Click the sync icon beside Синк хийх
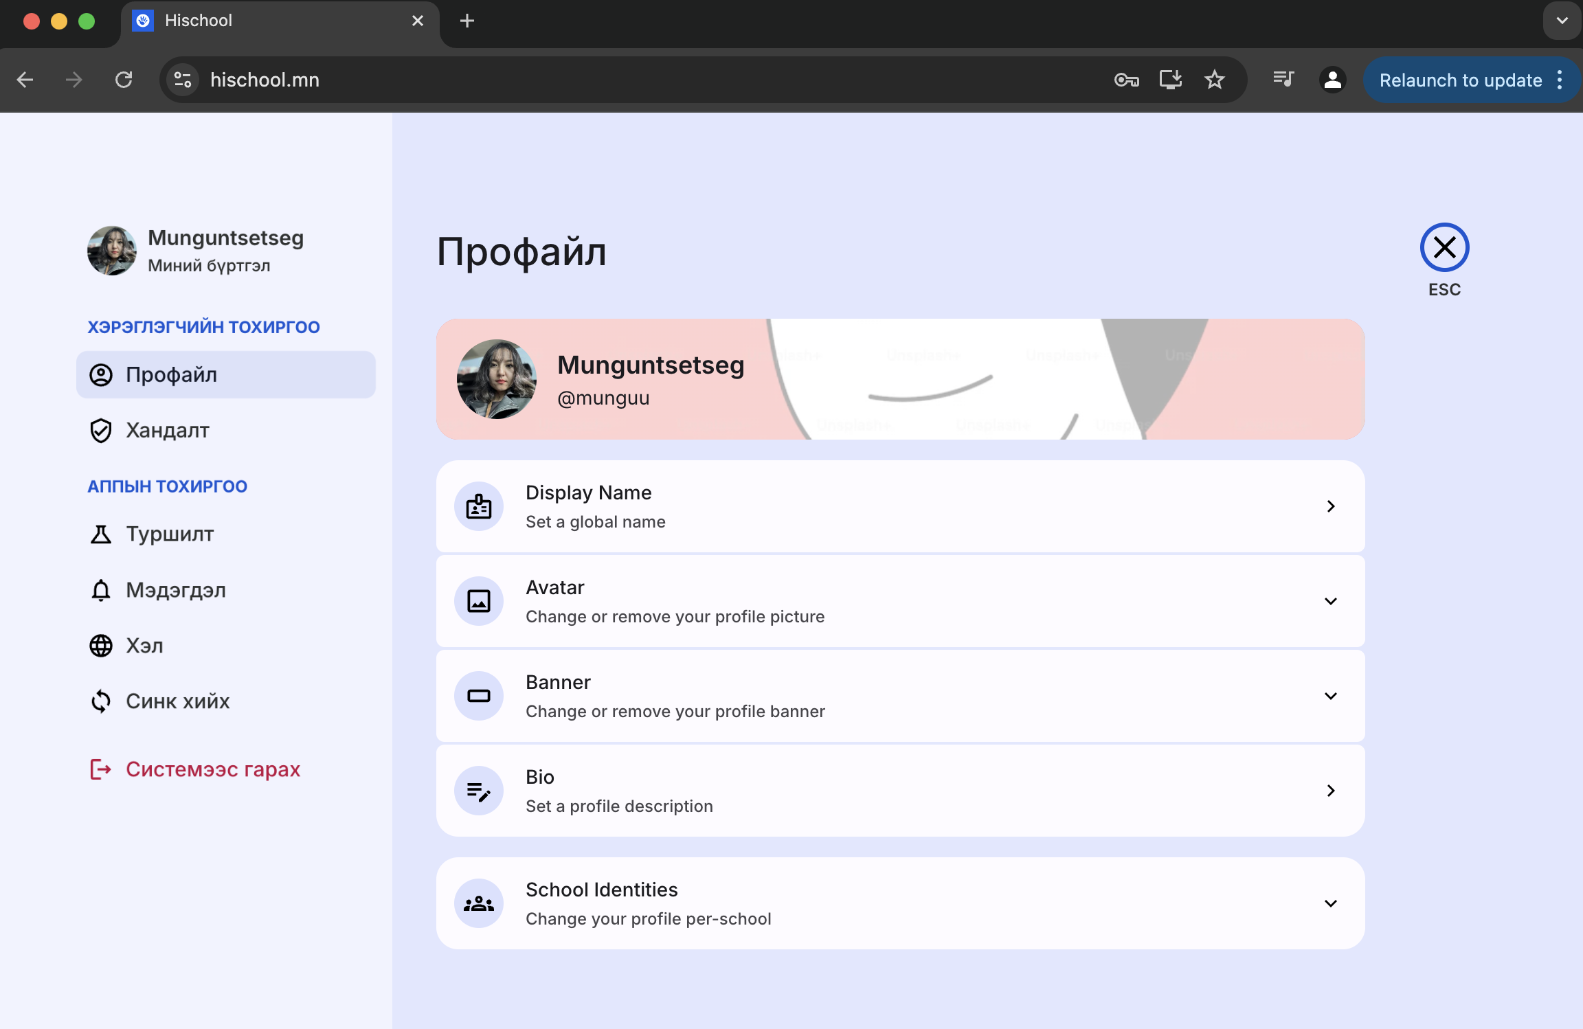The width and height of the screenshot is (1583, 1029). pyautogui.click(x=101, y=701)
